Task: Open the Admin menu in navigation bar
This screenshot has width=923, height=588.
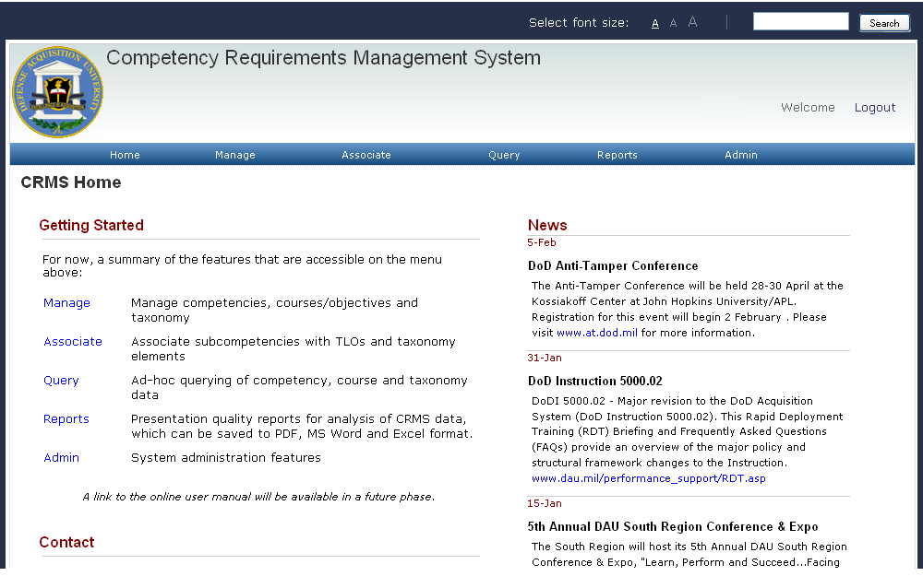Action: tap(740, 155)
